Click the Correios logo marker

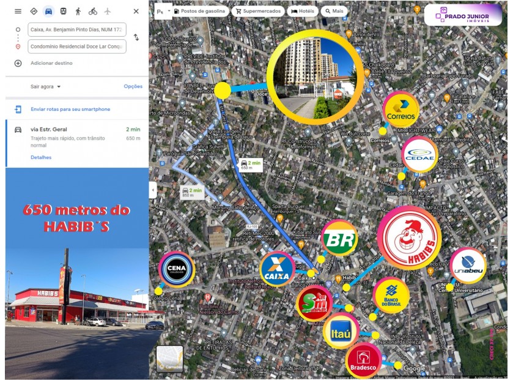pyautogui.click(x=400, y=110)
